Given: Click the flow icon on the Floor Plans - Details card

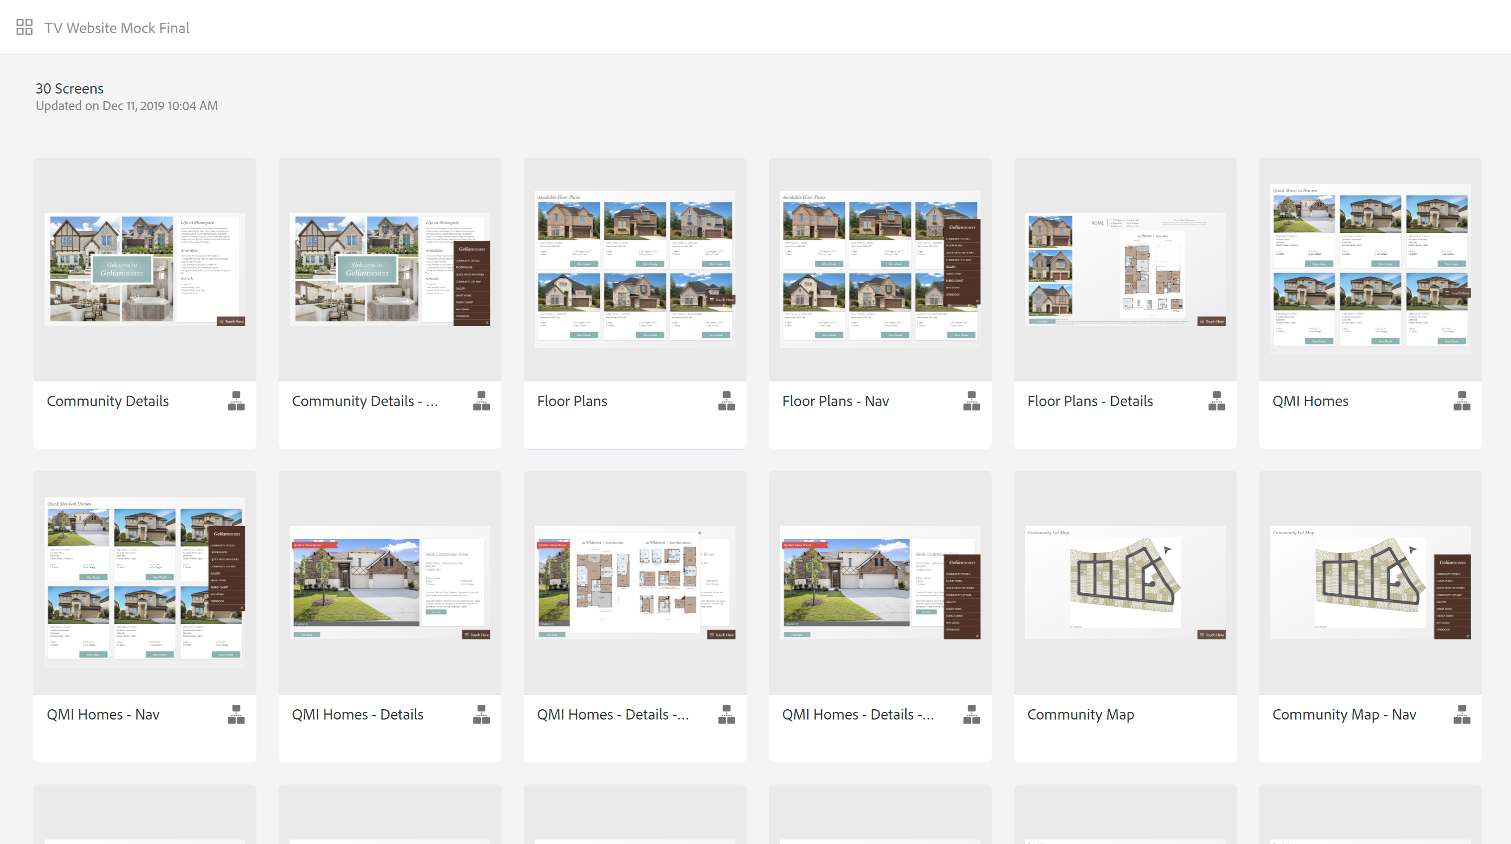Looking at the screenshot, I should pos(1216,401).
